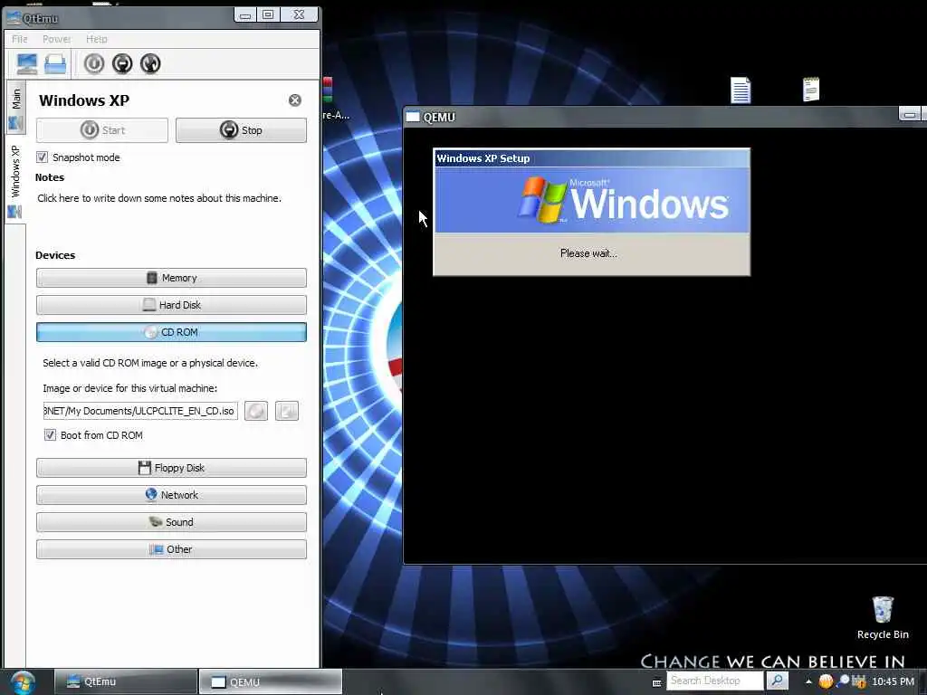Browse for CD ROM image file icon
927x695 pixels.
287,411
